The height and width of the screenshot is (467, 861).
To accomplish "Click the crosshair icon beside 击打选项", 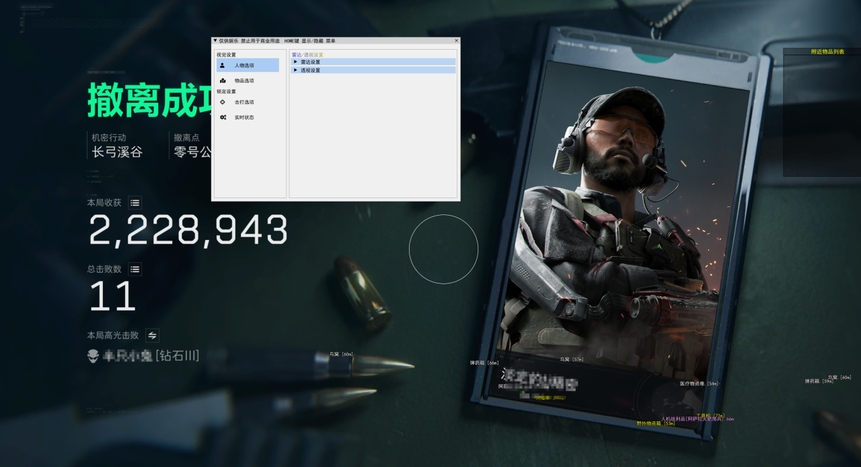I will tap(223, 102).
